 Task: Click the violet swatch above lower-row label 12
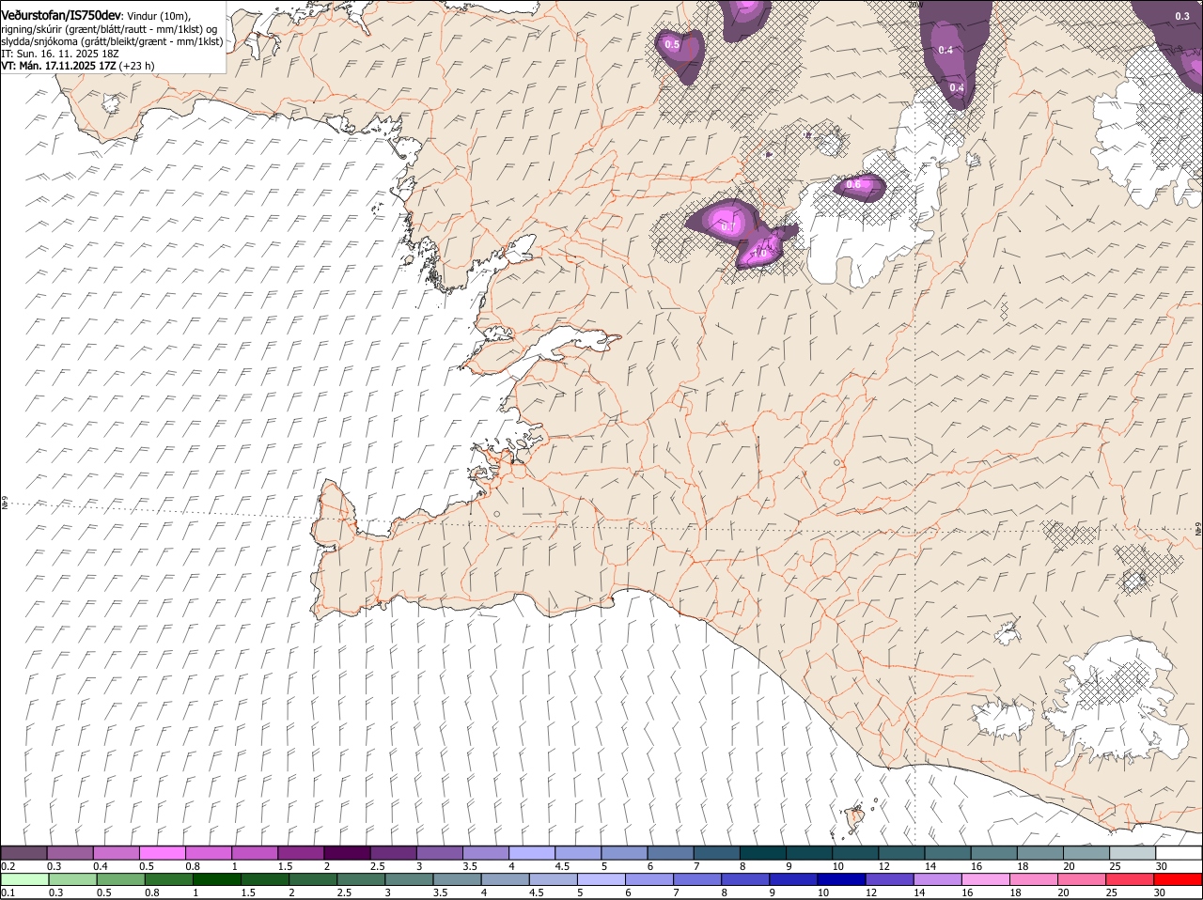coord(888,879)
